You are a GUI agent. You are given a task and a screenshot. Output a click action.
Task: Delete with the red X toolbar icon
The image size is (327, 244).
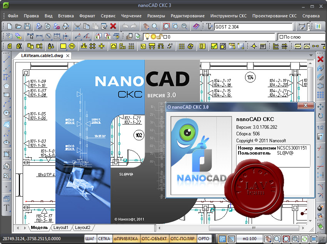(x=113, y=26)
